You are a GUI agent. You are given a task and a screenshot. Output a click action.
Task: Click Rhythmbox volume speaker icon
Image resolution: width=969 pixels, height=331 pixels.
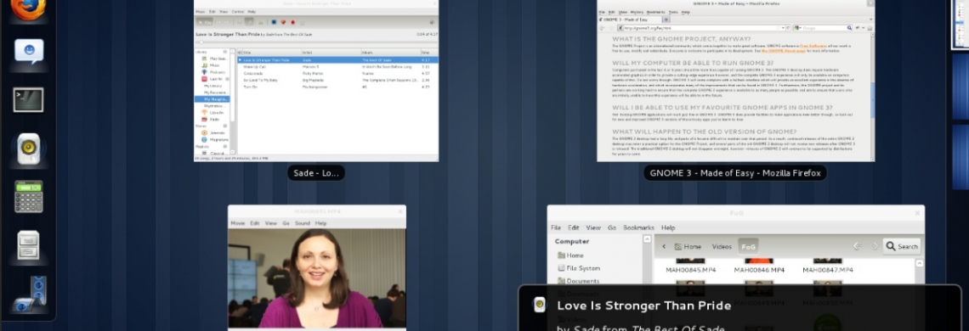(432, 22)
